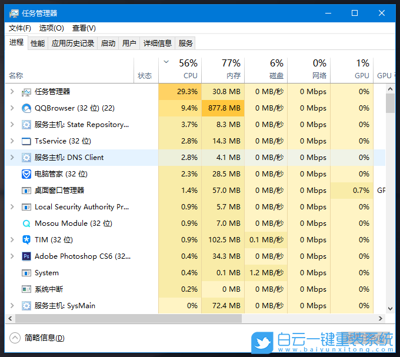Click the State Repository service gear icon
The height and width of the screenshot is (357, 400).
(26, 125)
